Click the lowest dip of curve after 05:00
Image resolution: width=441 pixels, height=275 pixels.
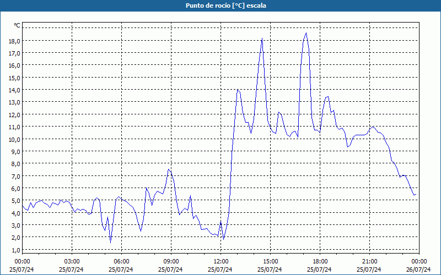[111, 243]
